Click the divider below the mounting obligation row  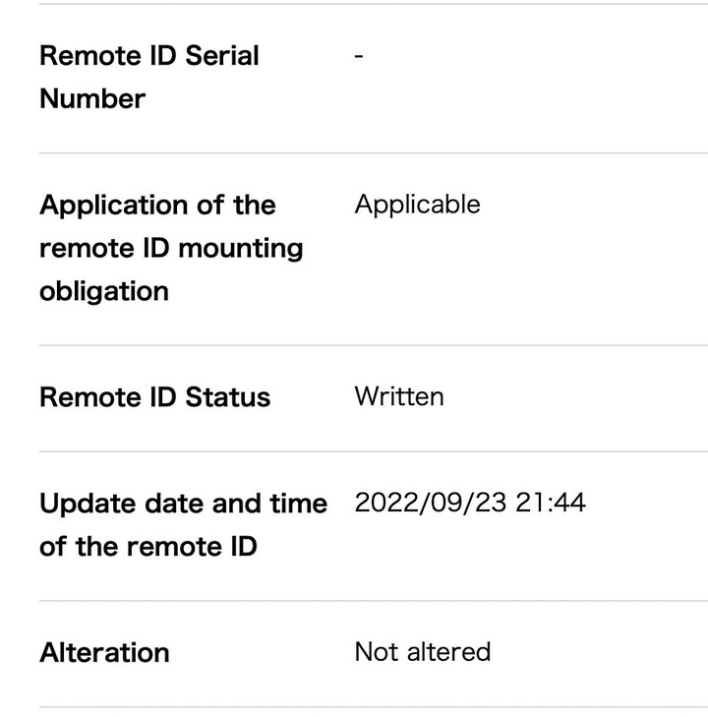[x=374, y=345]
